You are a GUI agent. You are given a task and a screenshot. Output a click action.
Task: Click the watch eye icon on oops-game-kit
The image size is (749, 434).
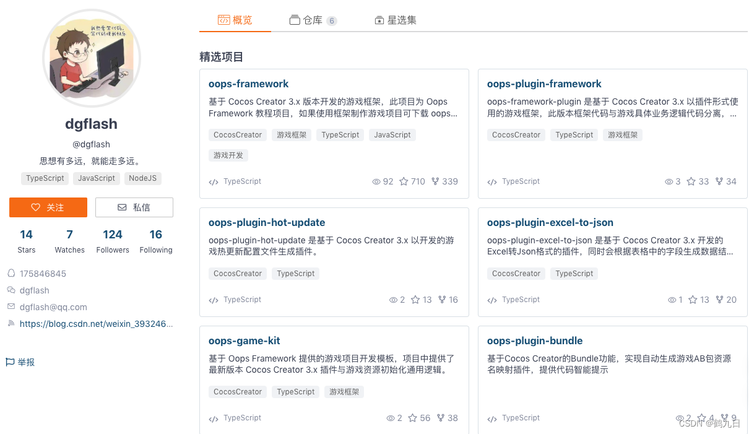[391, 418]
